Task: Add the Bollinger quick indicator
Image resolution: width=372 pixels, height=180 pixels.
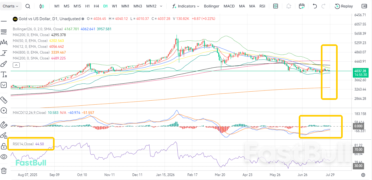Action: [212, 6]
